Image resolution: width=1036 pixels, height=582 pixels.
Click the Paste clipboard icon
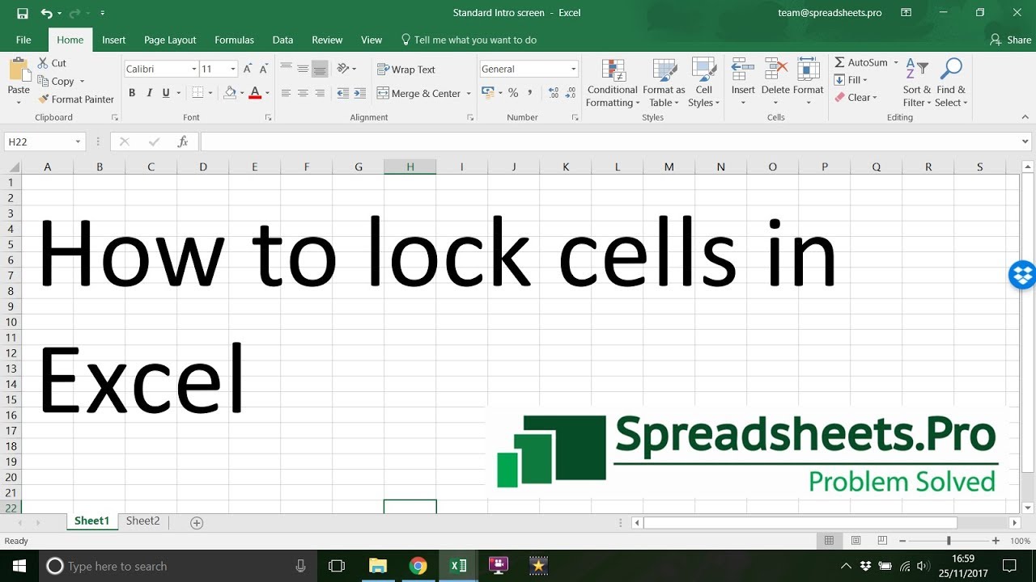tap(19, 70)
